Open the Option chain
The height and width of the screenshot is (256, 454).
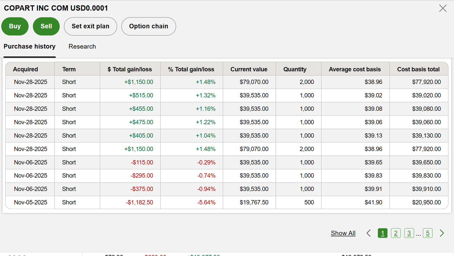[x=149, y=26]
